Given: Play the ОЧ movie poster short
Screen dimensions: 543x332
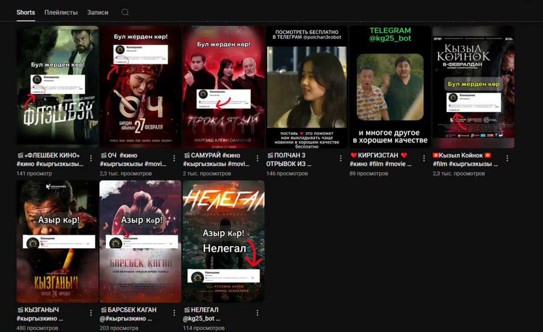Looking at the screenshot, I should coord(140,87).
